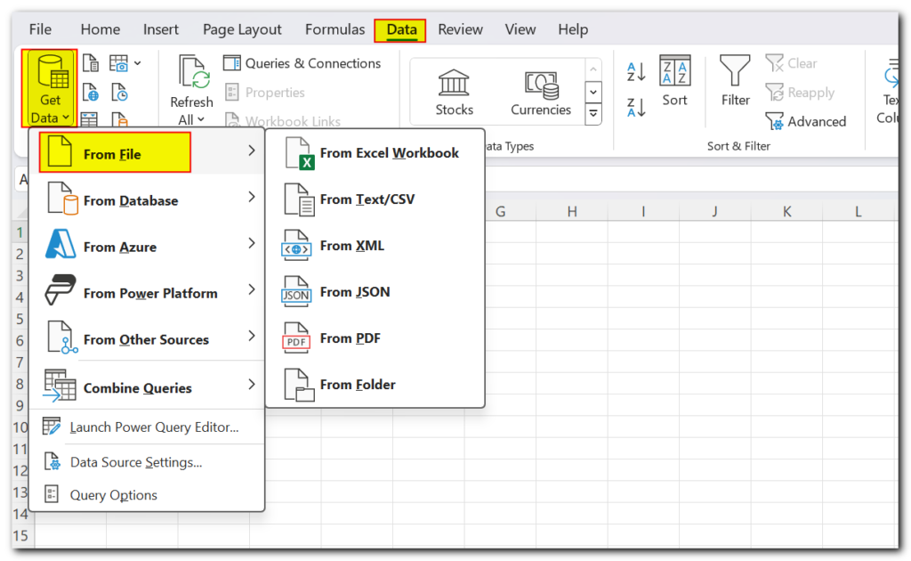This screenshot has width=911, height=561.
Task: Select column K header
Action: click(x=786, y=211)
